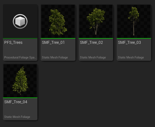The width and height of the screenshot is (155, 127).
Task: Click the SMF_Tree_04 asset name
Action: click(x=16, y=102)
